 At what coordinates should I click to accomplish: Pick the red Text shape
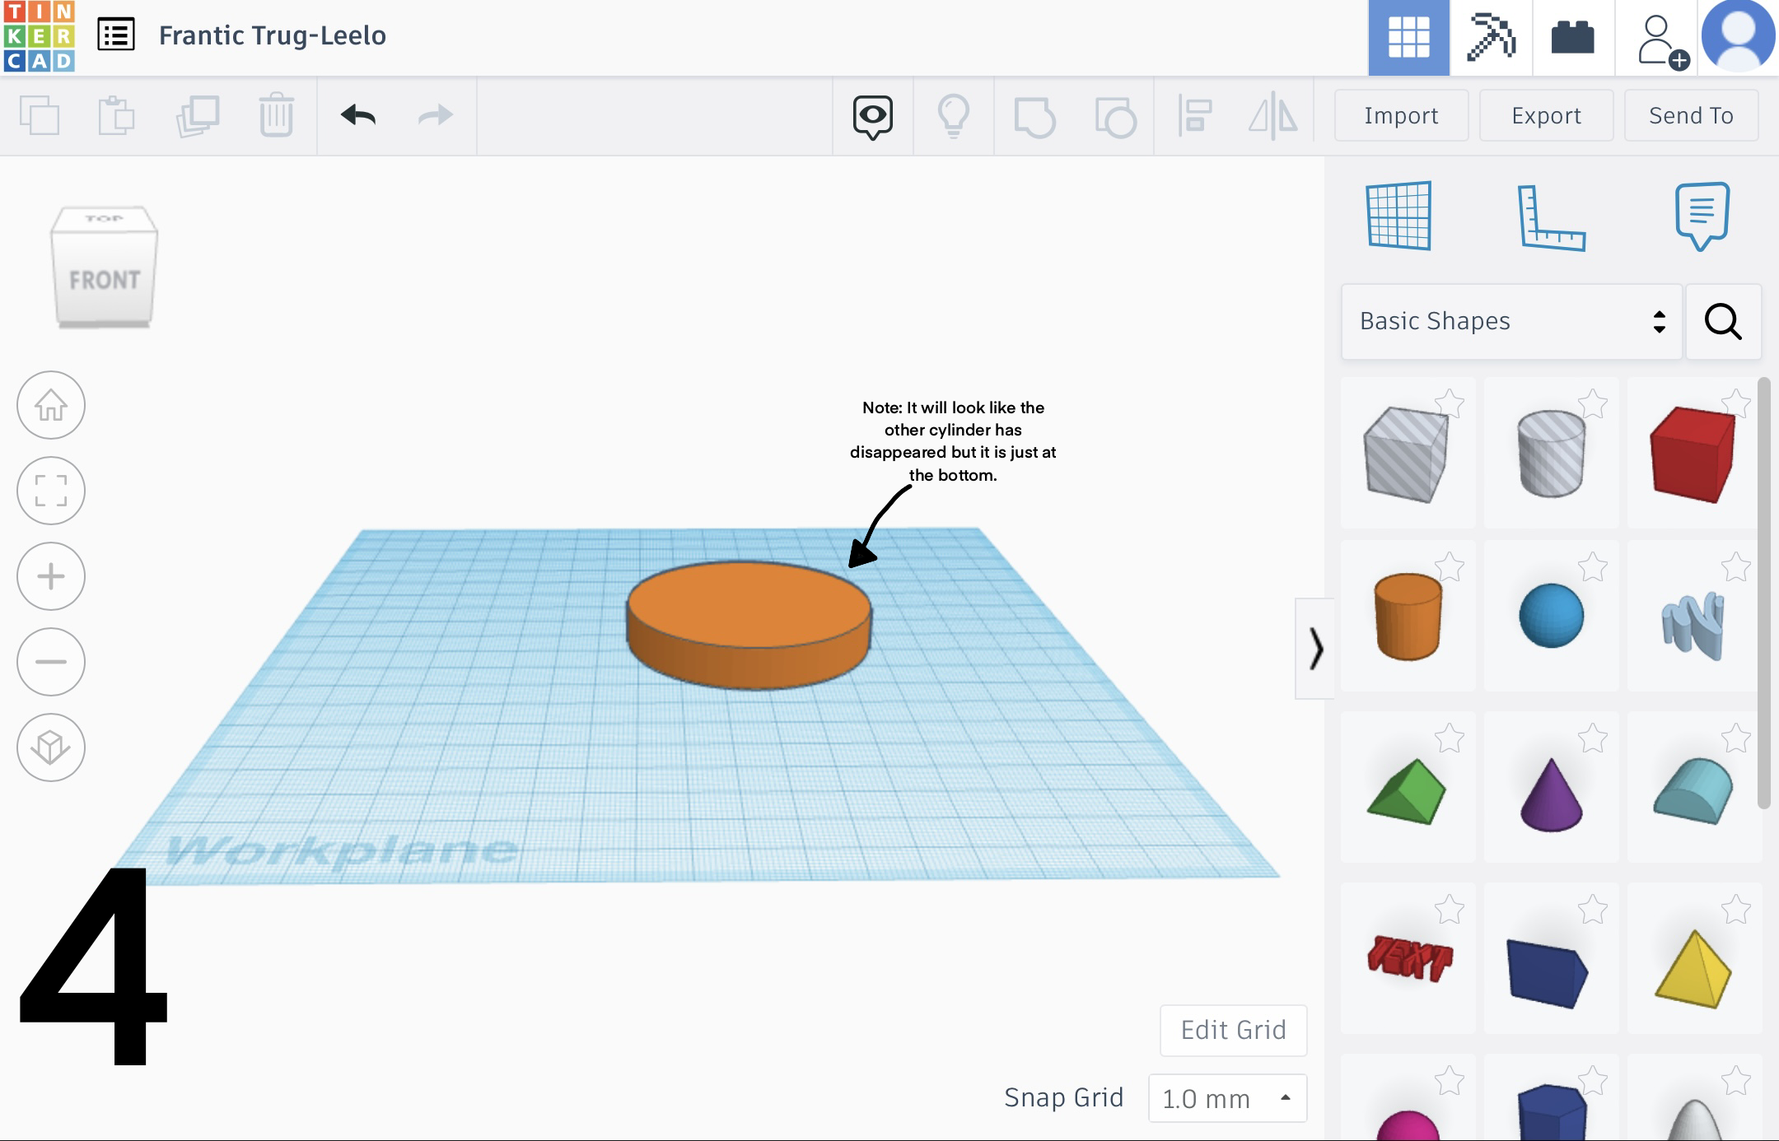tap(1410, 960)
